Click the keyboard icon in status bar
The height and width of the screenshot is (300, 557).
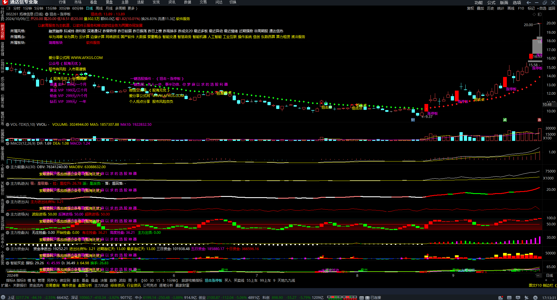[x=509, y=298]
